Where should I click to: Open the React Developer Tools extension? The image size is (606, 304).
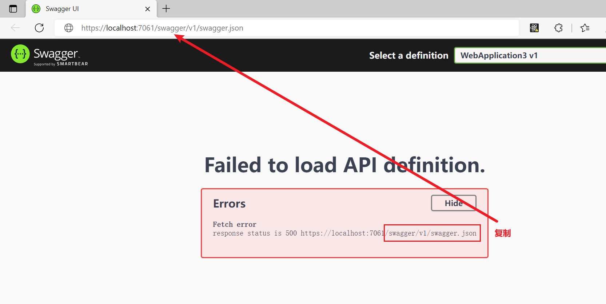[534, 28]
